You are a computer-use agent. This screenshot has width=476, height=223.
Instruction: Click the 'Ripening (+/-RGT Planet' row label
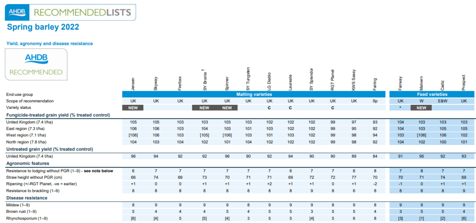[41, 184]
